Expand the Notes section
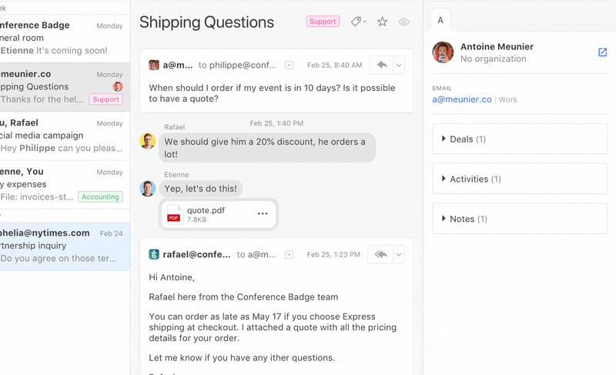Screen dimensions: 616x375 tap(520, 219)
